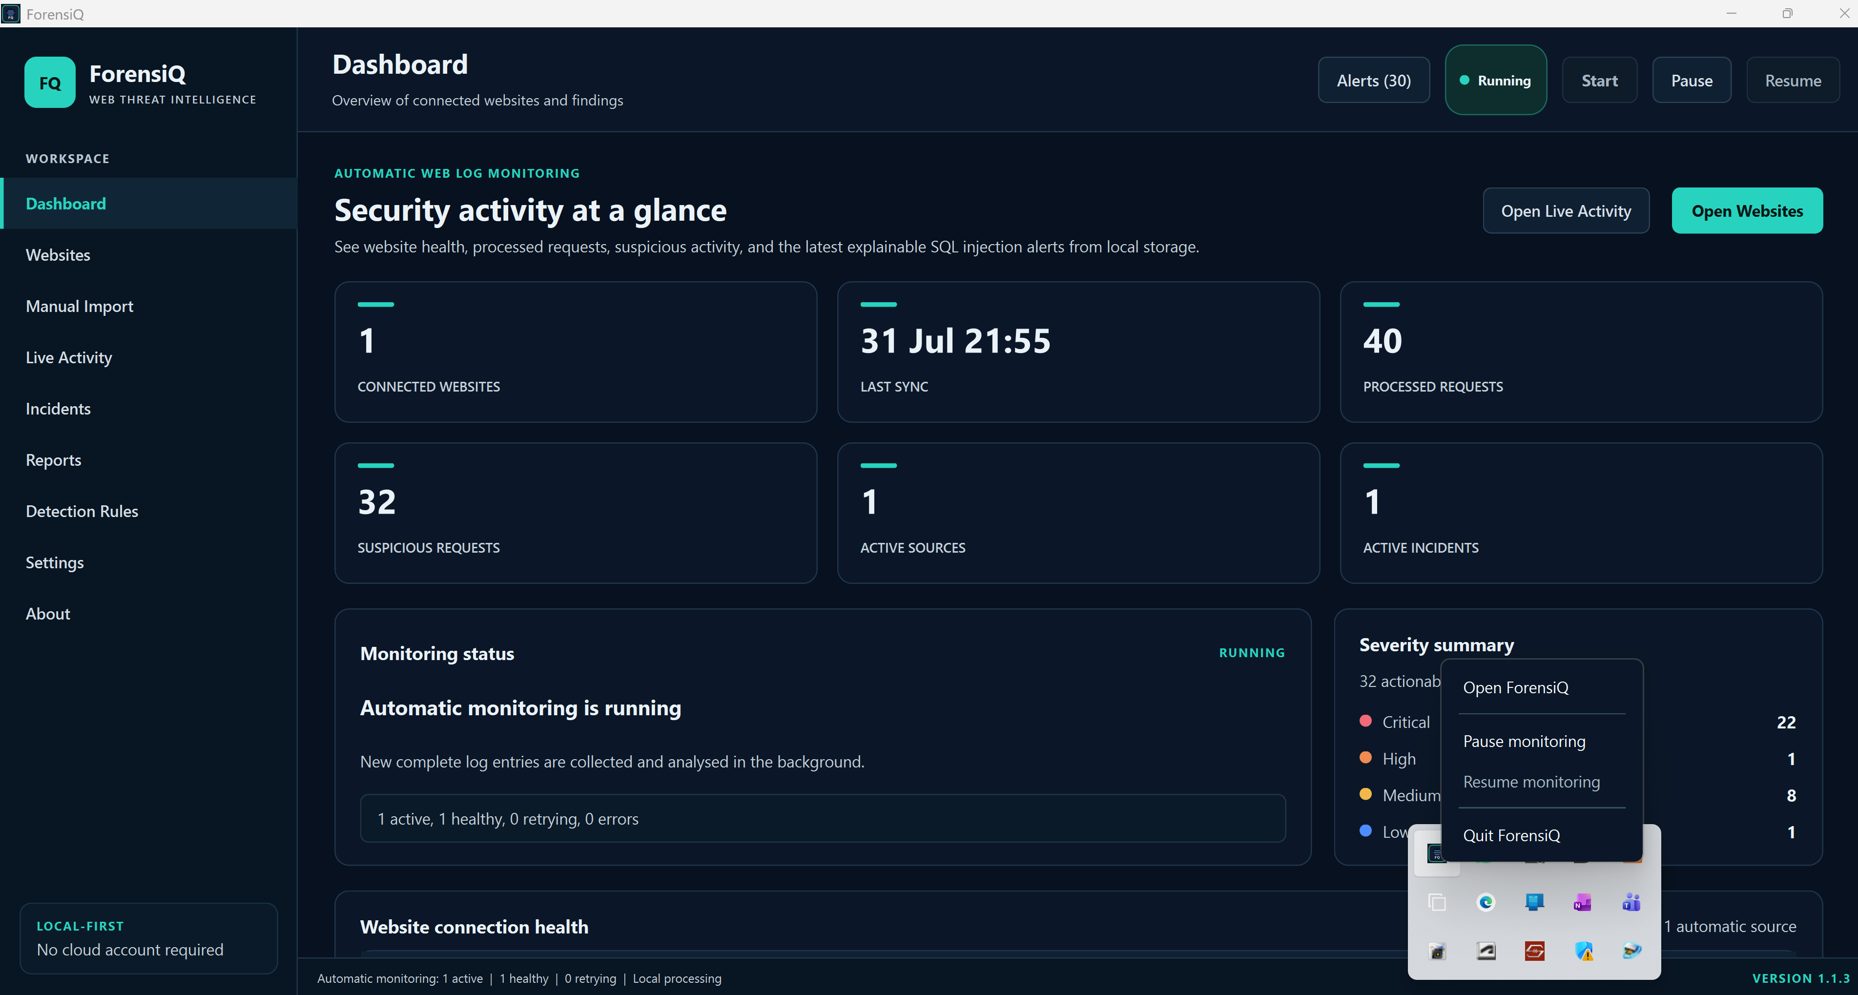This screenshot has width=1858, height=995.
Task: Open the OneNote tray icon
Action: pyautogui.click(x=1583, y=903)
